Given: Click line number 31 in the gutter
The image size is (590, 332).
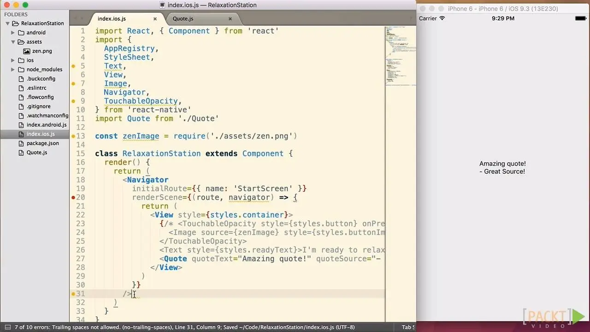Looking at the screenshot, I should click(80, 294).
